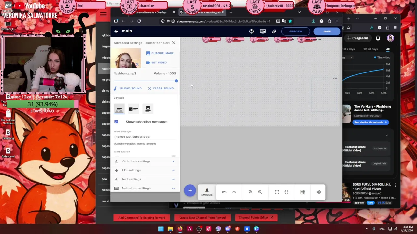Open tab list dropdown in background browser
The width and height of the screenshot is (417, 234).
(357, 19)
